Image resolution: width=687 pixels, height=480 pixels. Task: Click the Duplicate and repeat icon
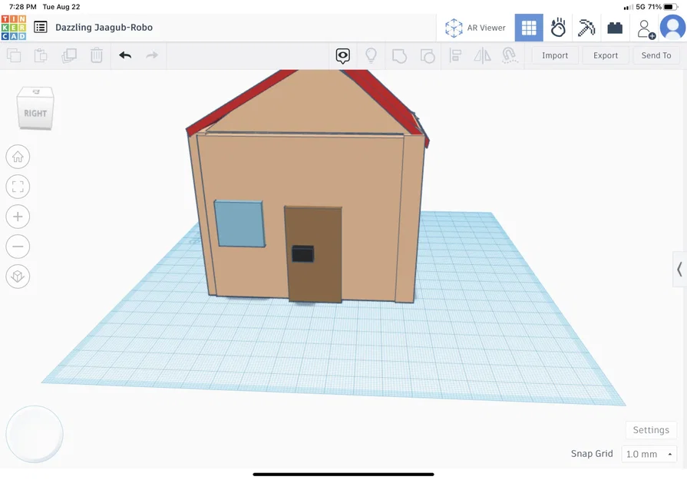pyautogui.click(x=69, y=55)
